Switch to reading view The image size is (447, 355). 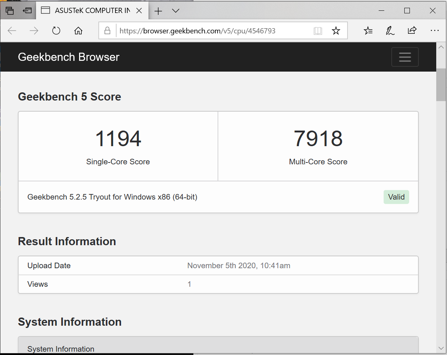pyautogui.click(x=318, y=31)
